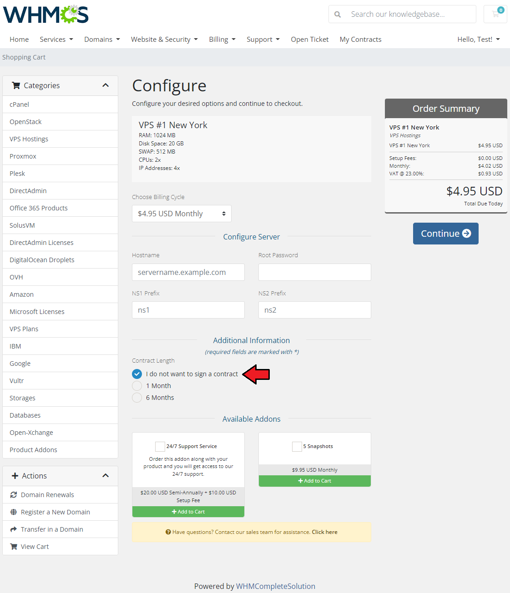Expand the Domains menu
510x593 pixels.
pyautogui.click(x=102, y=40)
